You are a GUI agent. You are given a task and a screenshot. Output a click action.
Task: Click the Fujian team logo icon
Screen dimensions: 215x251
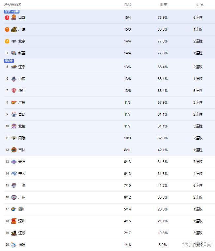pos(14,245)
